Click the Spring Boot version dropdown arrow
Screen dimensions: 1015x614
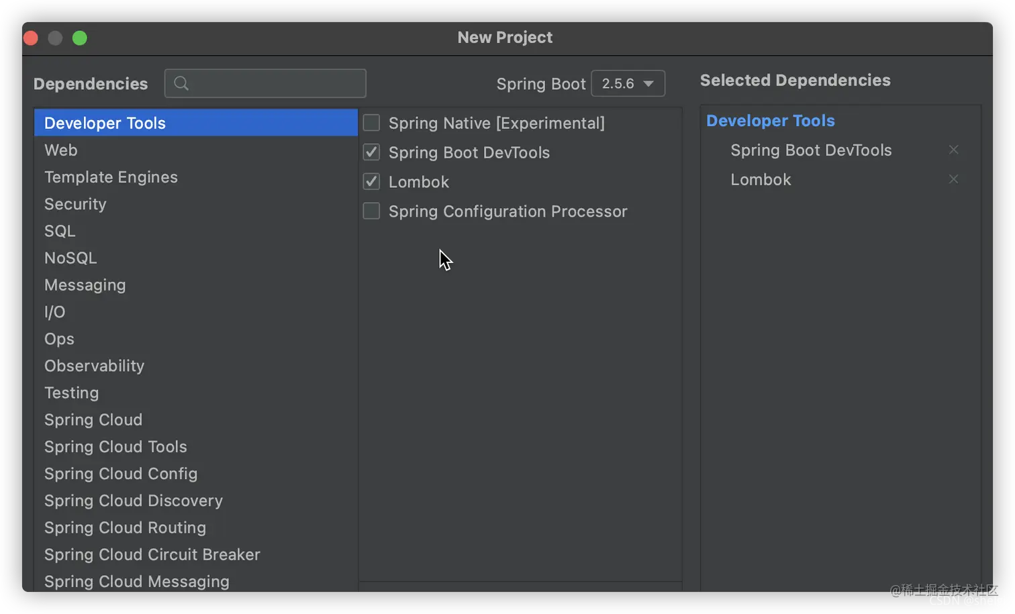(x=648, y=84)
